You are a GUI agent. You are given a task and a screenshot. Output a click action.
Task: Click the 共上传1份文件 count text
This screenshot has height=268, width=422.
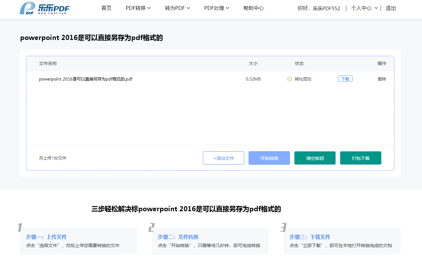click(53, 158)
